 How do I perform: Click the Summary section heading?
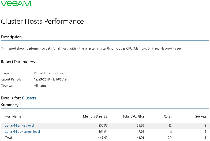pos(10,105)
